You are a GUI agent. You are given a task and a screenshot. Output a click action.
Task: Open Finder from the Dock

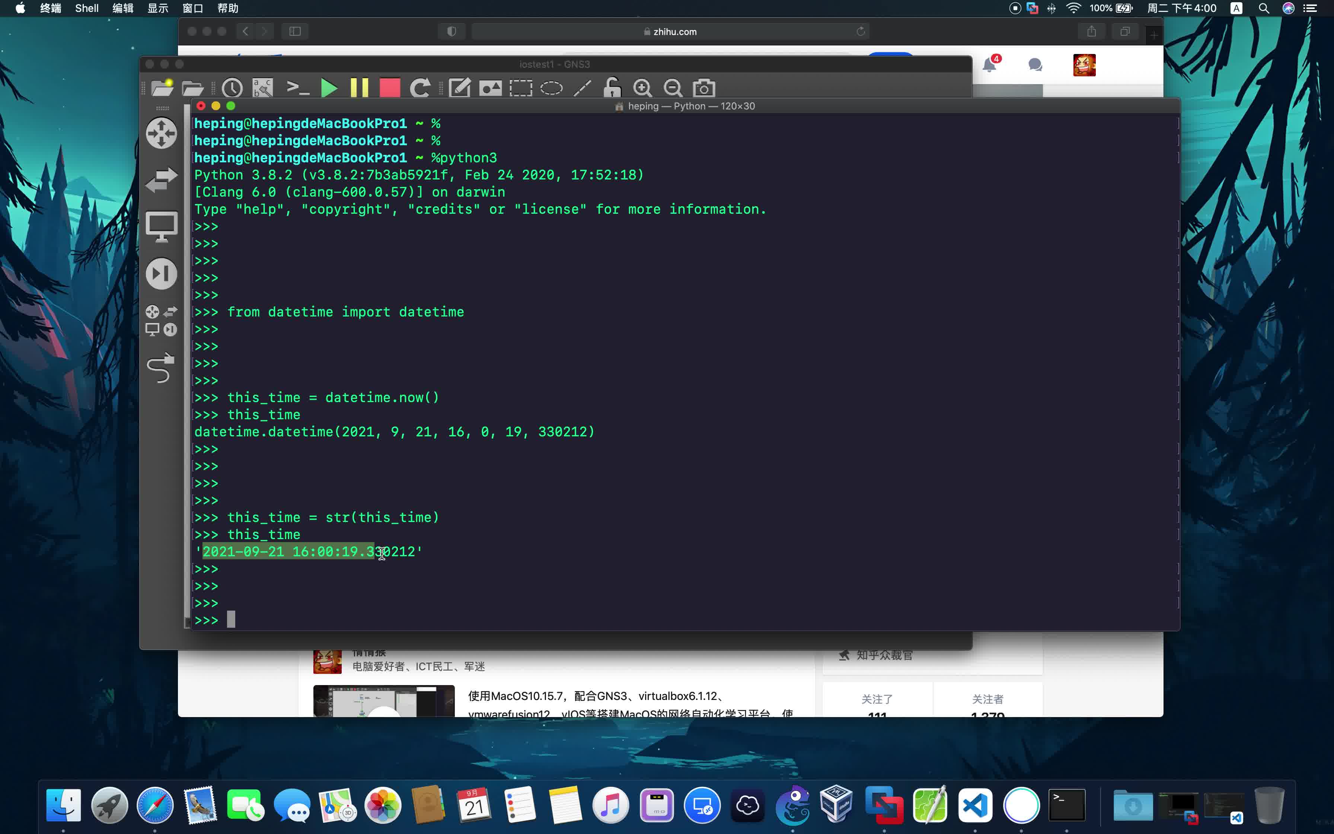(63, 805)
